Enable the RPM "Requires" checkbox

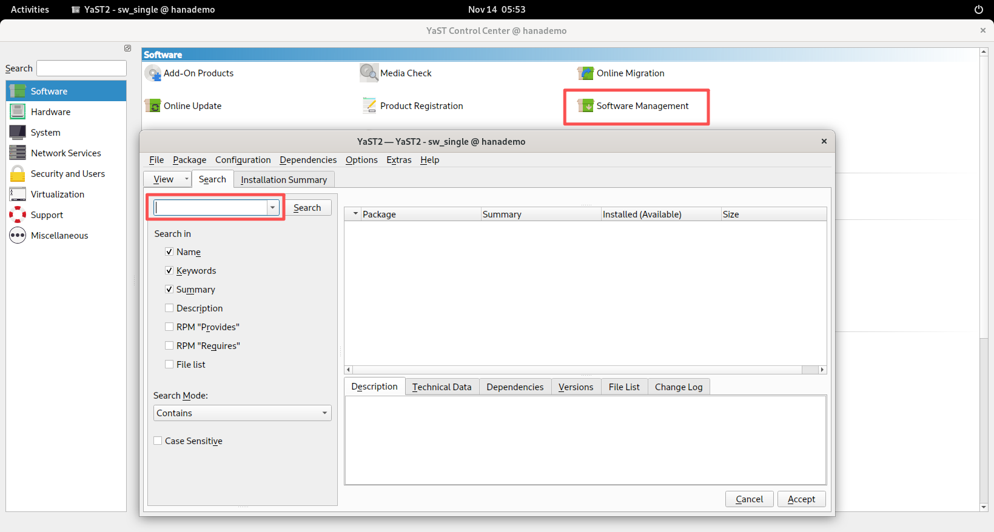169,345
